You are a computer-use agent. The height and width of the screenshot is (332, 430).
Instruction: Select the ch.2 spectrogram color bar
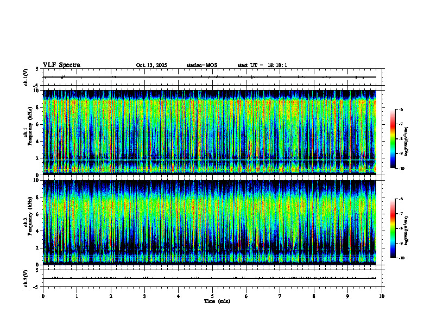coord(393,228)
